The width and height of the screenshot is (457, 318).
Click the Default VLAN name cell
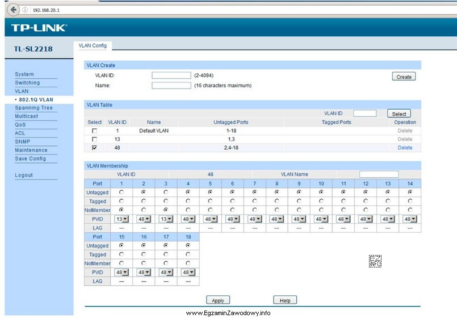tap(154, 131)
